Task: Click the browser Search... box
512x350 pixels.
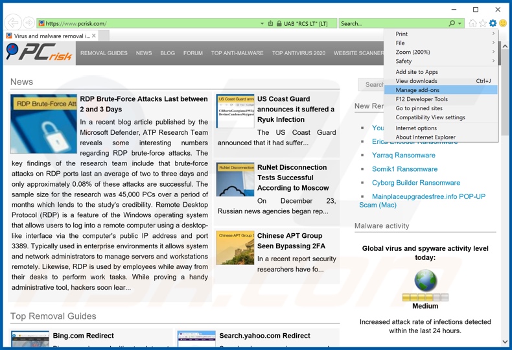Action: click(393, 23)
